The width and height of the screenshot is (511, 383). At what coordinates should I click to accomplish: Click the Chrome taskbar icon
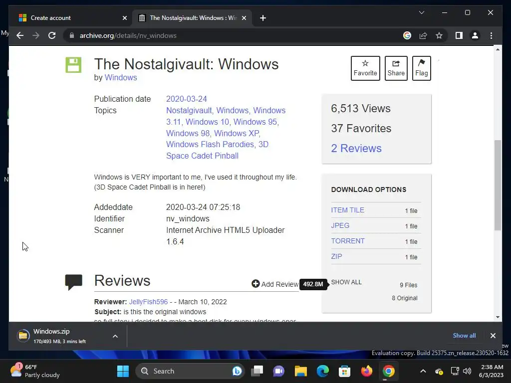pos(388,371)
